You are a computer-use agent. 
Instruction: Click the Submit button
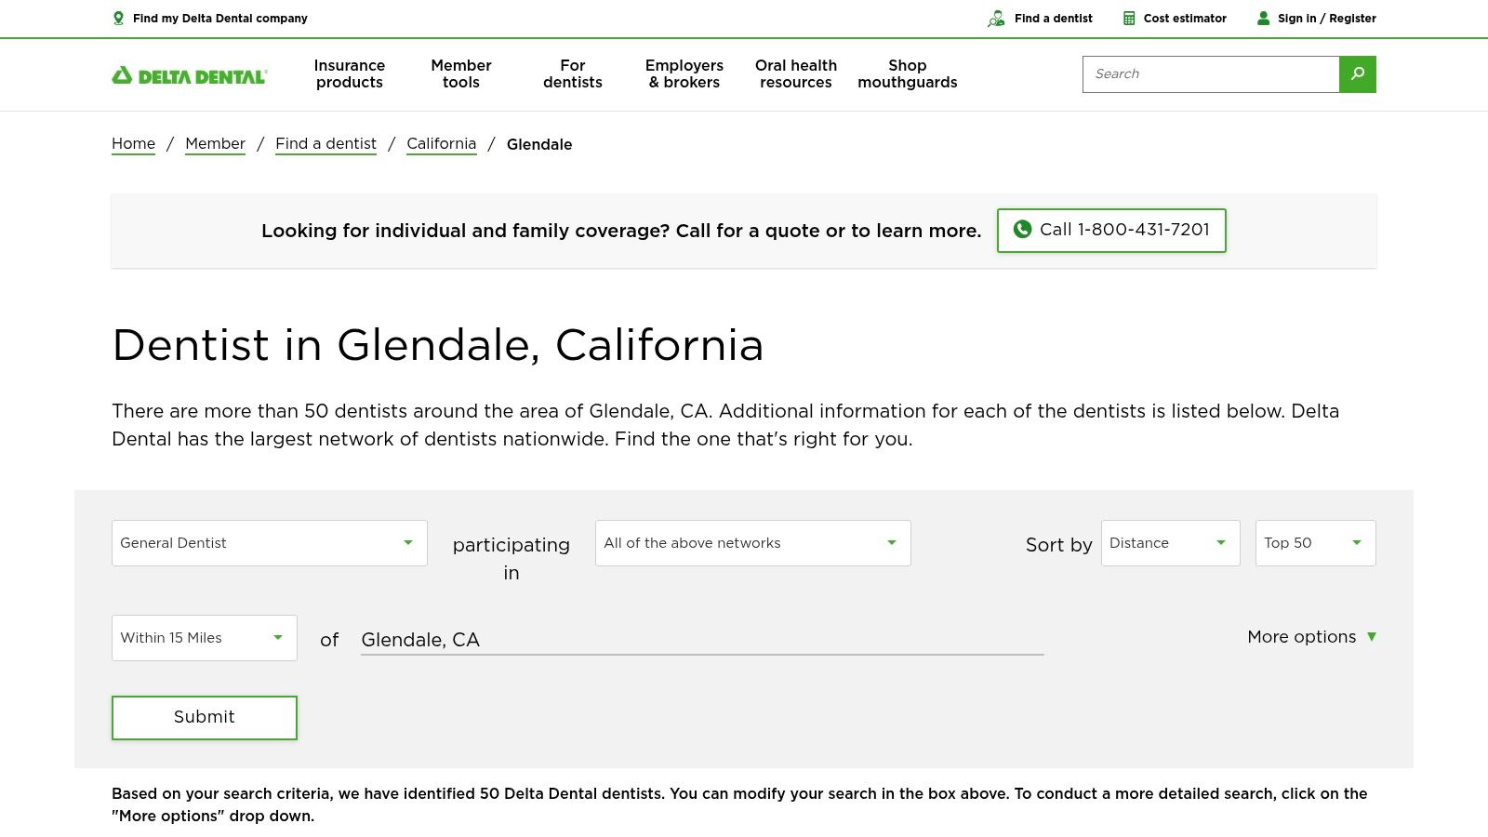(204, 717)
